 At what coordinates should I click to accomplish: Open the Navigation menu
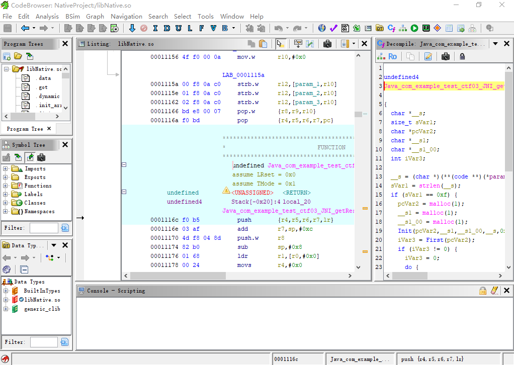click(x=127, y=17)
